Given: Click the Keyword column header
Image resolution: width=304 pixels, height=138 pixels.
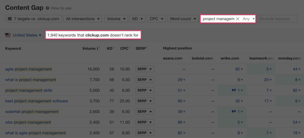Looking at the screenshot, I should tap(13, 48).
